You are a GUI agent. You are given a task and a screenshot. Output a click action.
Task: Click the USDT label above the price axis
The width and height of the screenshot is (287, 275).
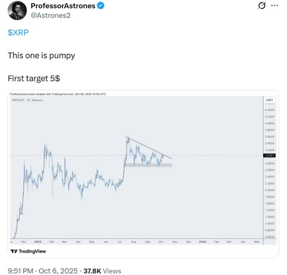click(x=270, y=100)
